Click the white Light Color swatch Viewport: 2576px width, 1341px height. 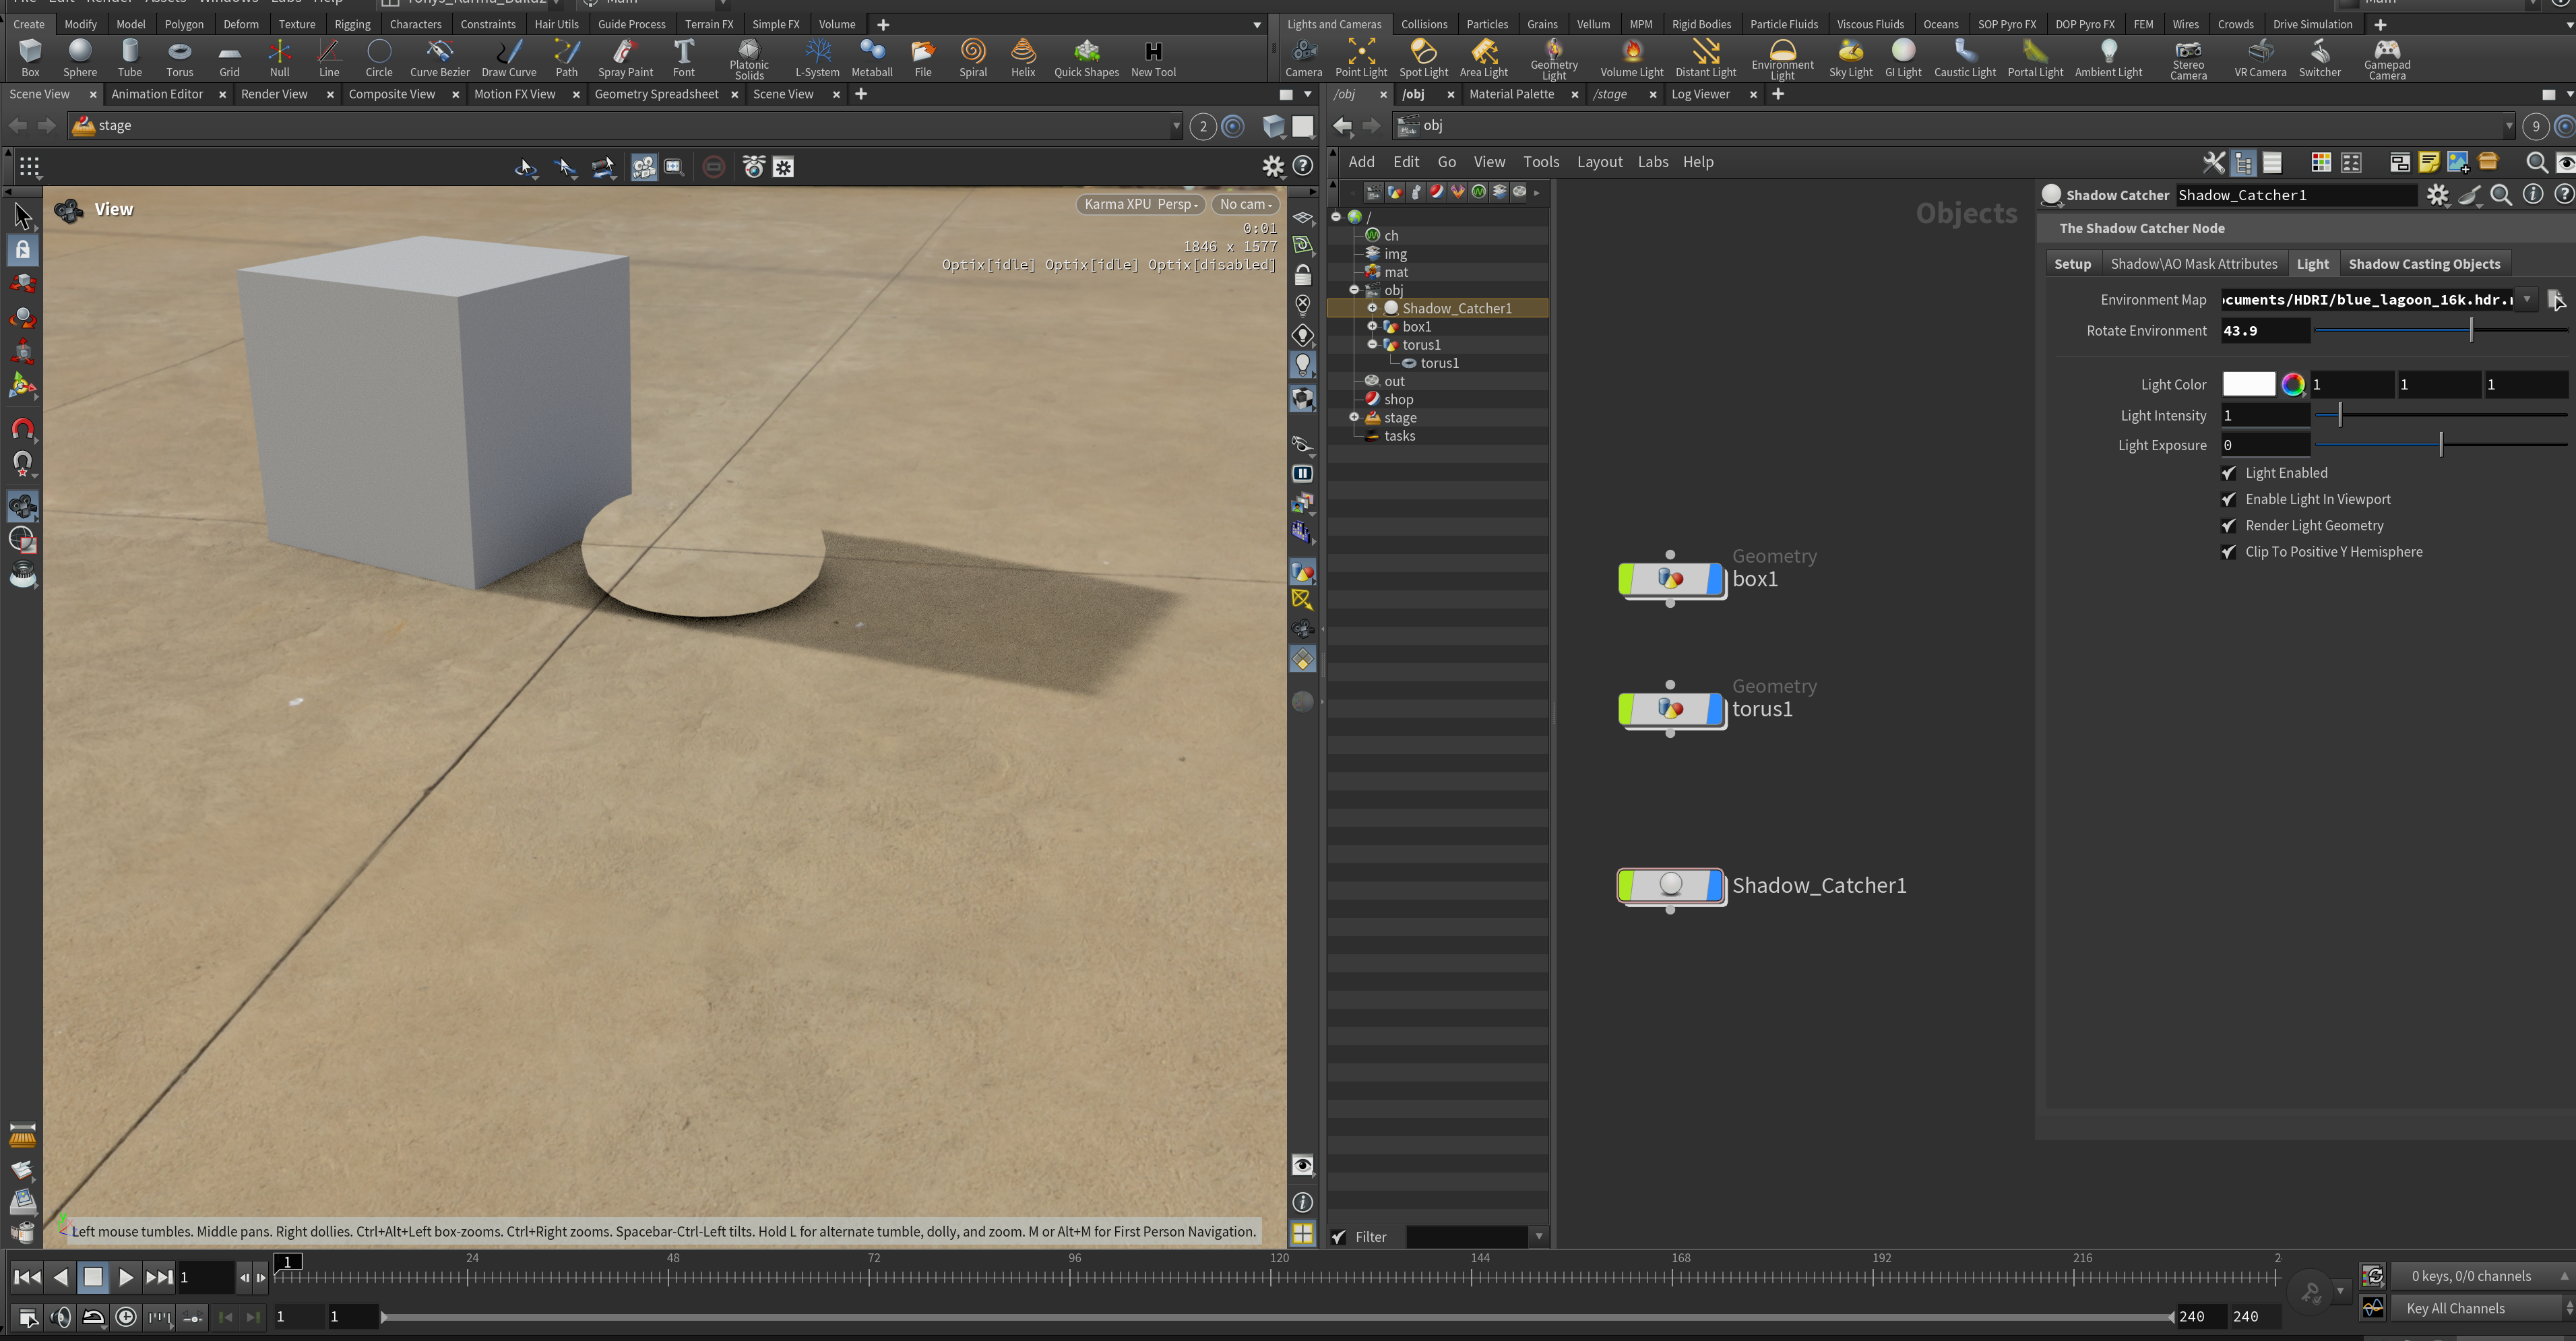(x=2248, y=384)
